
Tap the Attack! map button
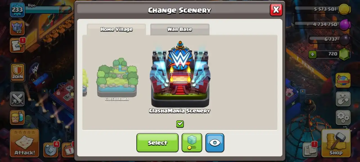24,143
